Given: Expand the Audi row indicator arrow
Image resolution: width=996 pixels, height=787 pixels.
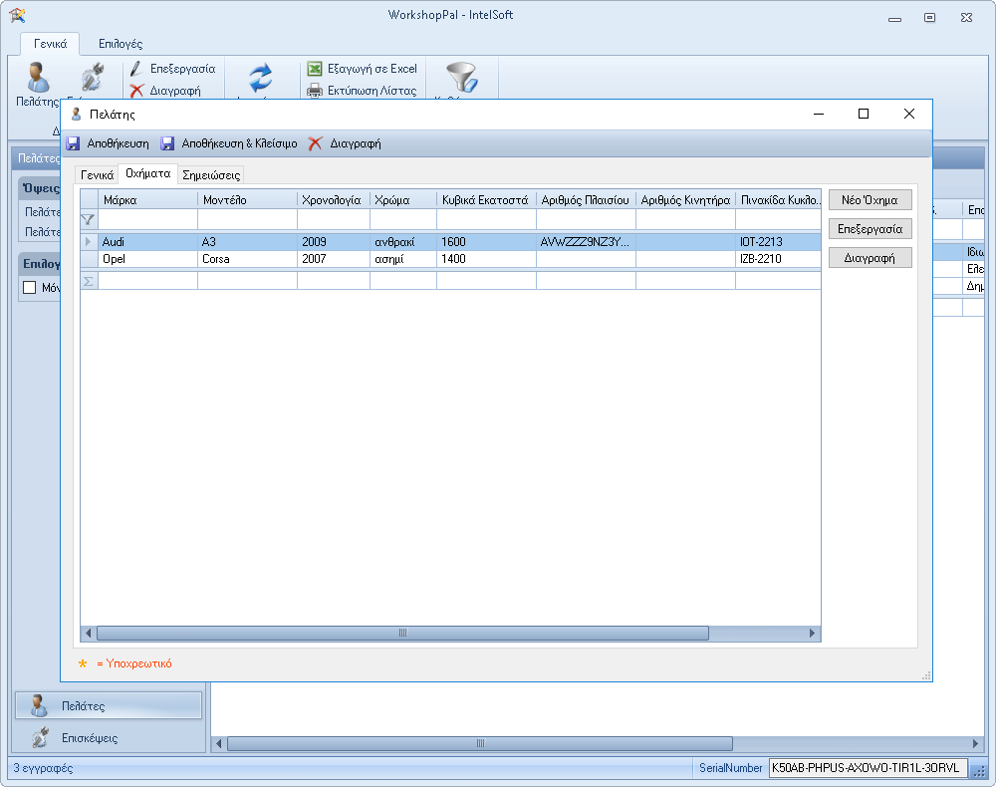Looking at the screenshot, I should [89, 242].
